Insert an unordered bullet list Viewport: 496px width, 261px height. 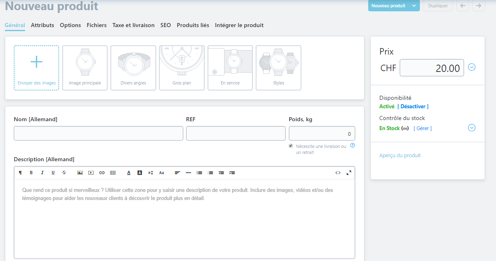tap(199, 173)
